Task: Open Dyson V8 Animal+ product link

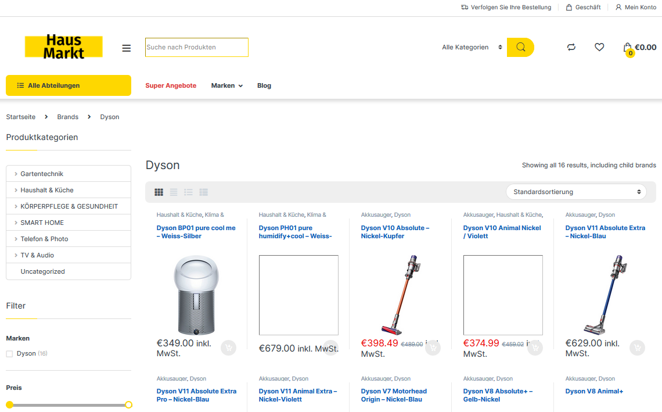Action: pos(594,391)
